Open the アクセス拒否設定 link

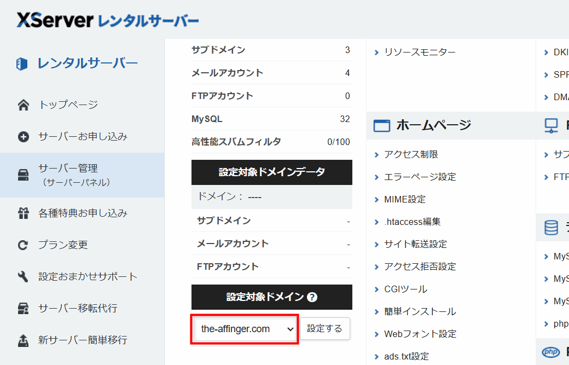[x=420, y=266]
